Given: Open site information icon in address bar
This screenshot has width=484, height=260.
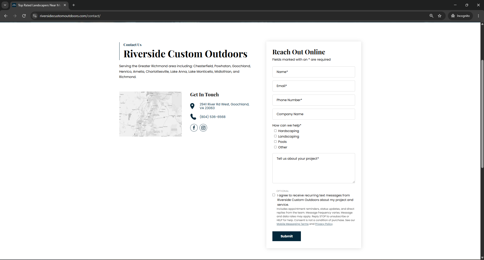Looking at the screenshot, I should (x=35, y=16).
